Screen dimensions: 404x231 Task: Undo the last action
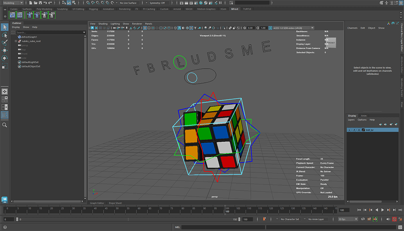coord(45,3)
